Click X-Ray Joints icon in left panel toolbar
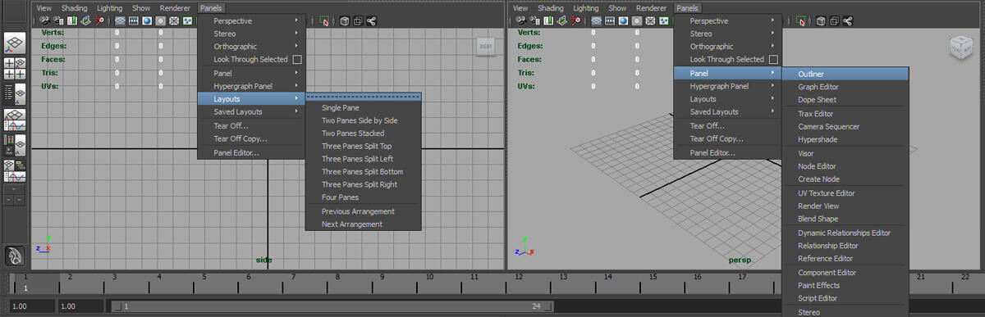 pos(371,20)
